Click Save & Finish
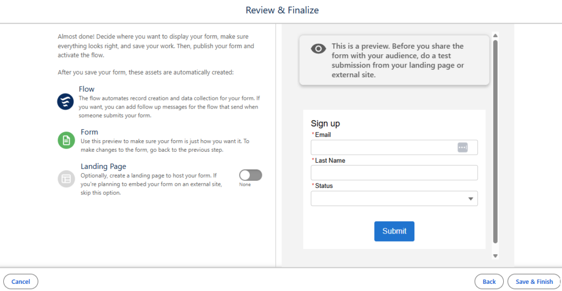This screenshot has height=291, width=562. 534,282
